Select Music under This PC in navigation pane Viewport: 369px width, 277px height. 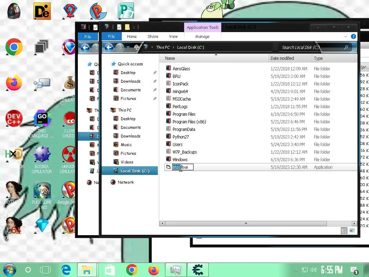click(126, 145)
